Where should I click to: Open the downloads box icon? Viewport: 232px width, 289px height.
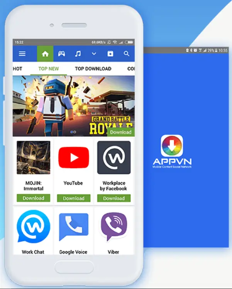pyautogui.click(x=110, y=54)
